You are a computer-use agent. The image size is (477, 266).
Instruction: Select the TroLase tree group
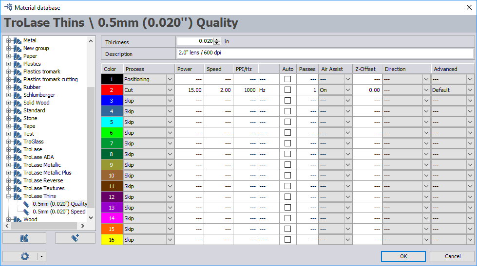(33, 149)
